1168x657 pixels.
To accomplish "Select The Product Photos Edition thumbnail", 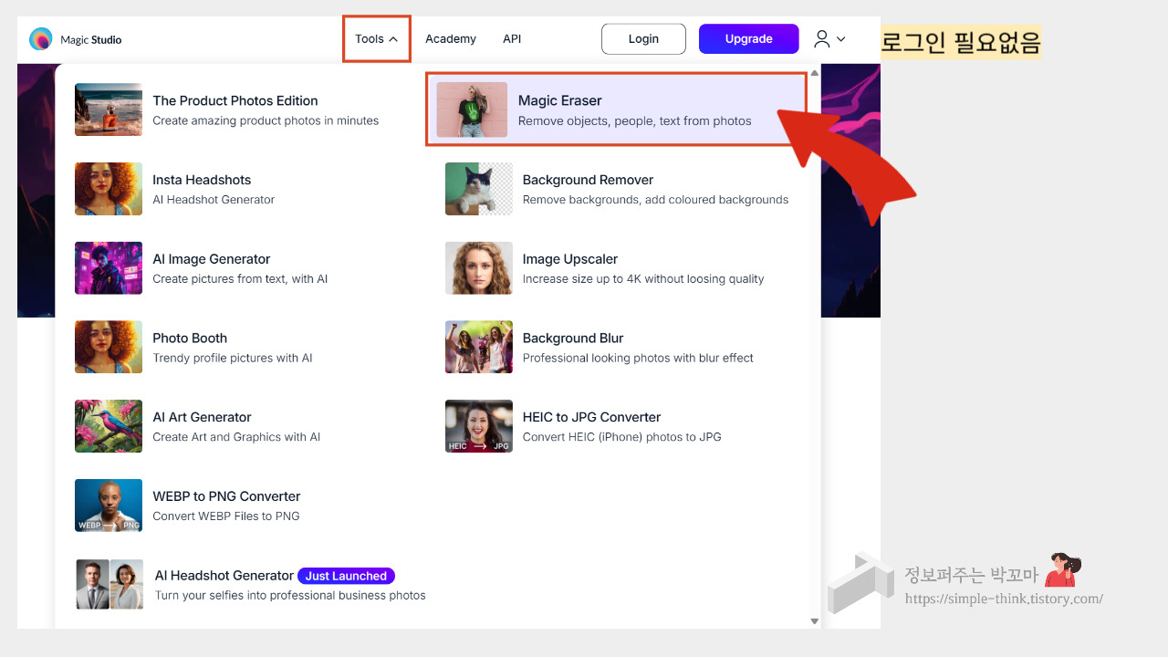I will [x=109, y=109].
